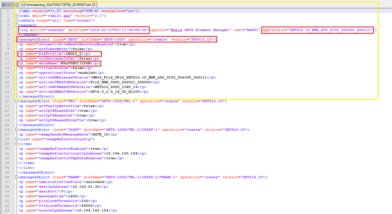
Task: Click line number 43 at the bottom
Action: click(x=7, y=210)
